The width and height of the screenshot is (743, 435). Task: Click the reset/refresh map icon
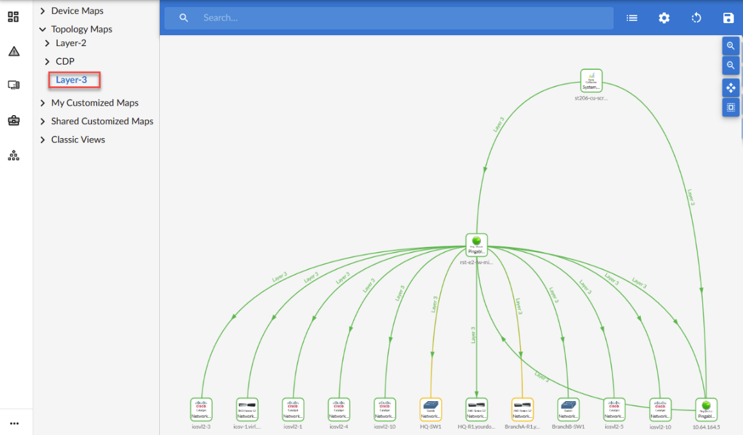coord(696,18)
